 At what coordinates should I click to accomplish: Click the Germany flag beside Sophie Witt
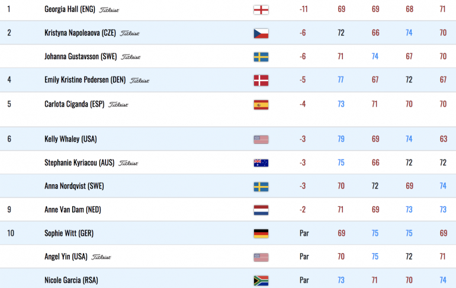(x=261, y=233)
